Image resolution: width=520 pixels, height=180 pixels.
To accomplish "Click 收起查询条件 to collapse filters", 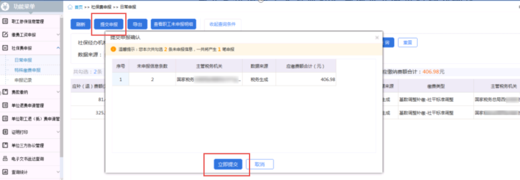I will coord(222,24).
